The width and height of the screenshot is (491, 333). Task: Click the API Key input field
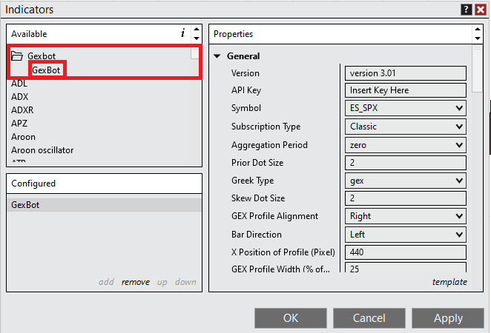coord(406,90)
